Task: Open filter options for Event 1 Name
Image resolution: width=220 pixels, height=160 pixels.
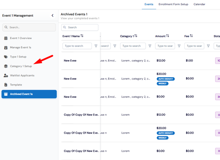Action: tap(96, 46)
